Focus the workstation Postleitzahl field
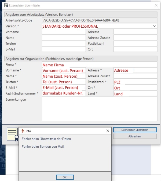The image size is (161, 181). tap(135, 44)
